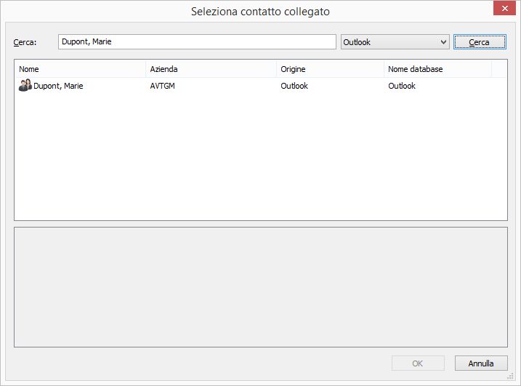
Task: Click the Annulla button
Action: [481, 363]
